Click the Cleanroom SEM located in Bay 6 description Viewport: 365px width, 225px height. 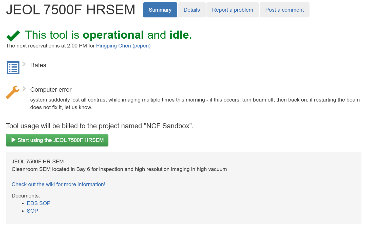click(119, 169)
